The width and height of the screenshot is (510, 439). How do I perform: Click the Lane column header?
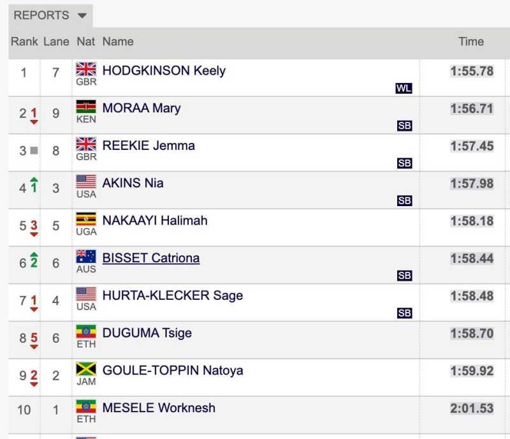(x=56, y=41)
